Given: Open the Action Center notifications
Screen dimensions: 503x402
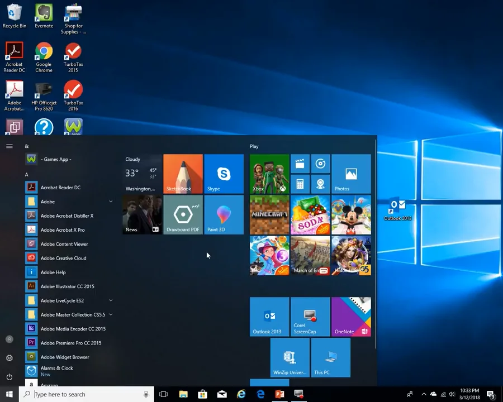Looking at the screenshot, I should pyautogui.click(x=491, y=394).
